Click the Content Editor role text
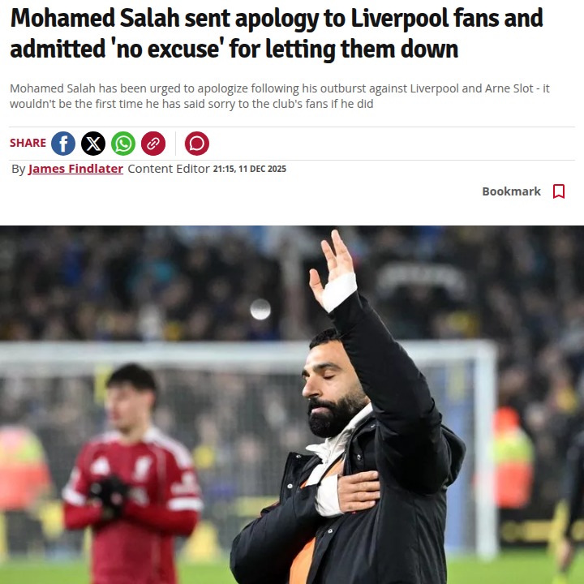This screenshot has width=584, height=584. click(x=169, y=169)
